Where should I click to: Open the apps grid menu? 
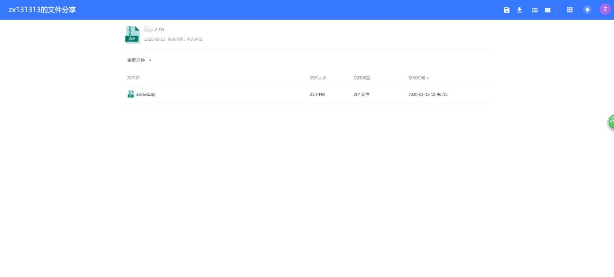pyautogui.click(x=569, y=10)
